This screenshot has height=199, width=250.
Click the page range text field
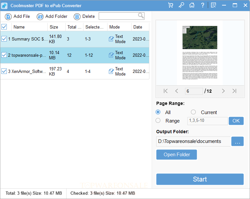(207, 121)
